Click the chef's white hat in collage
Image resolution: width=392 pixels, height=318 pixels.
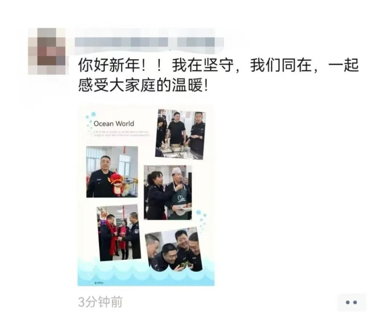[x=177, y=171]
